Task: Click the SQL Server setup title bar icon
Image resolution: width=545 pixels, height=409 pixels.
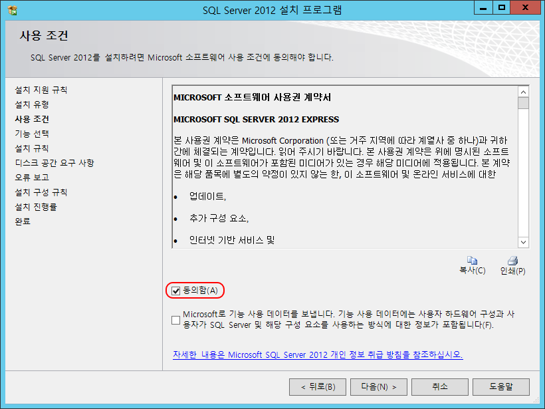Action: point(13,10)
